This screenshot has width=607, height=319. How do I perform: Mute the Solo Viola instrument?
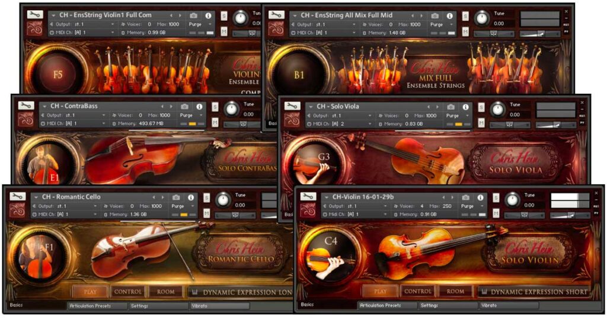pos(481,122)
